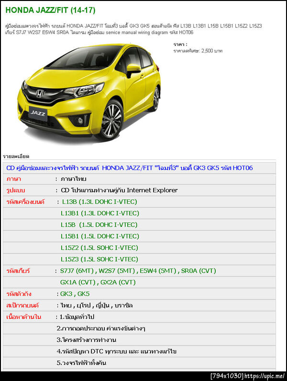The width and height of the screenshot is (287, 381).
Task: Click the gray product description paragraph under the title
Action: pyautogui.click(x=133, y=29)
